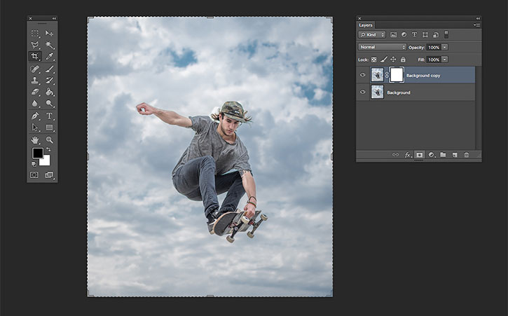Select the Zoom tool in toolbox

(x=49, y=140)
